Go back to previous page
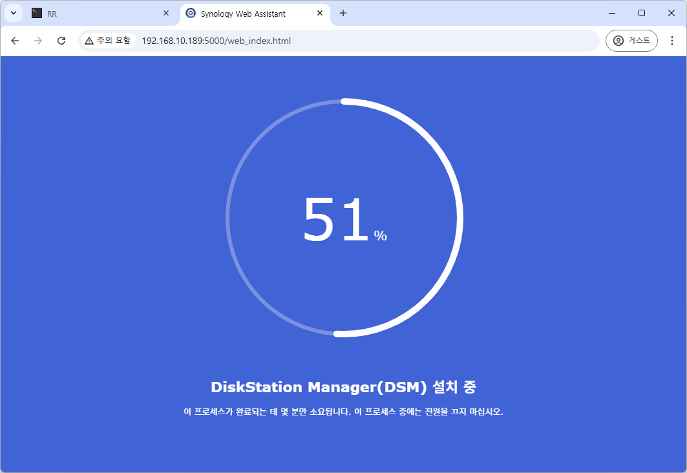 click(15, 41)
